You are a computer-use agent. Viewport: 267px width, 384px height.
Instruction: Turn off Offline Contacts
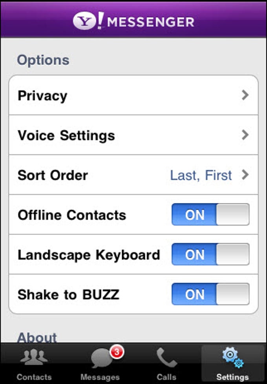pos(210,215)
